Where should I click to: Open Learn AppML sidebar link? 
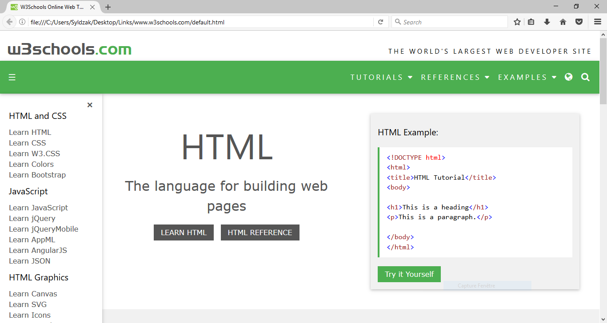coord(32,240)
